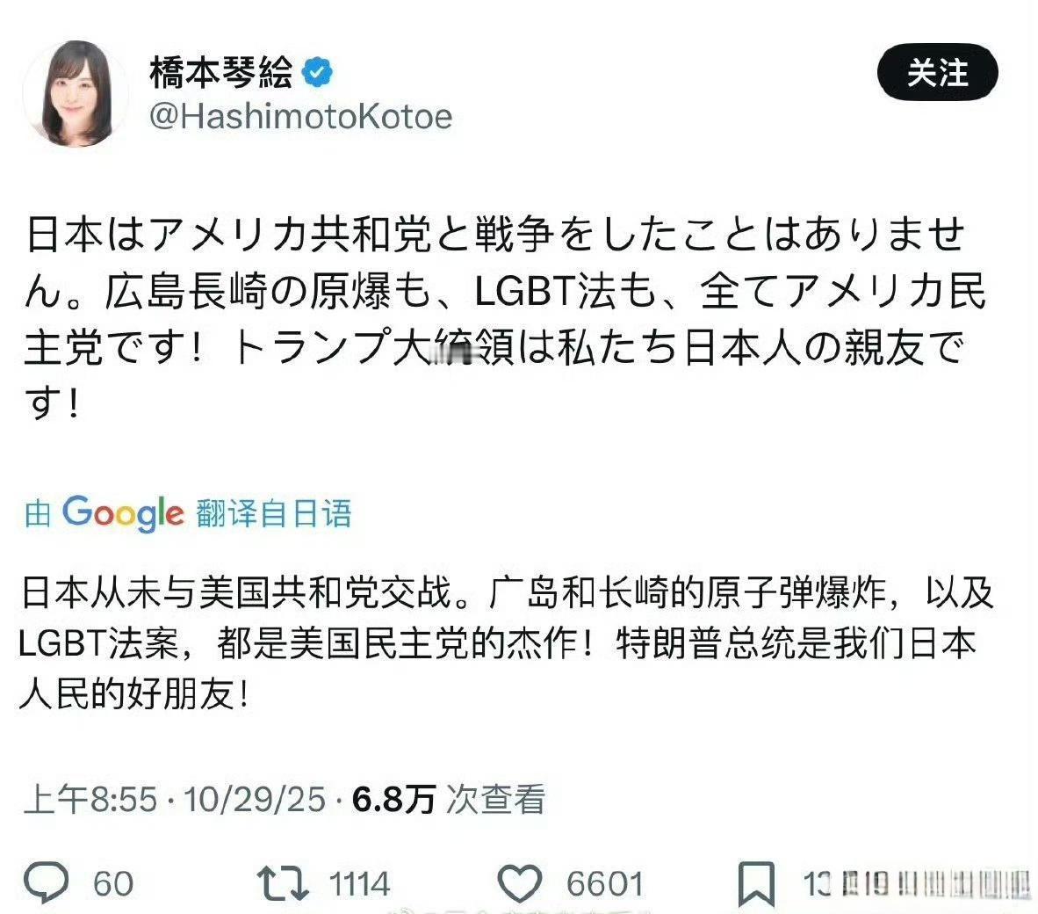Open the 上午8:55 timestamp link

(90, 801)
